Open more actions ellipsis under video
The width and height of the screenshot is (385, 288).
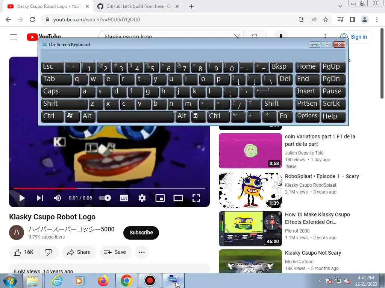142,252
